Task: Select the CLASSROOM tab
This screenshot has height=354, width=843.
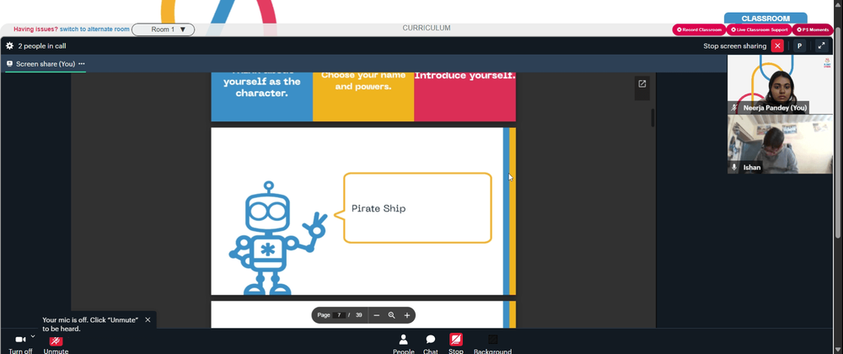Action: 765,19
